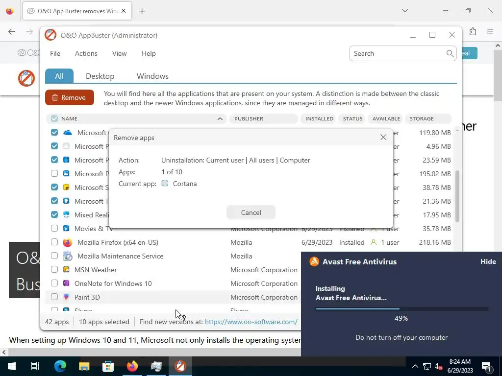
Task: Open Windows Start menu
Action: pos(12,366)
